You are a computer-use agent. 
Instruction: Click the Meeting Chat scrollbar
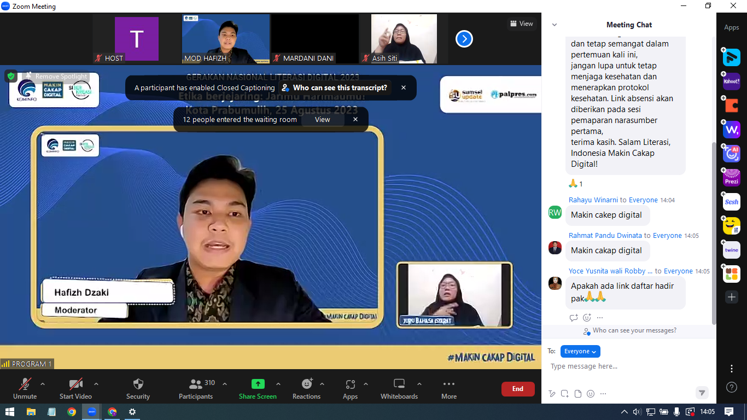click(713, 232)
